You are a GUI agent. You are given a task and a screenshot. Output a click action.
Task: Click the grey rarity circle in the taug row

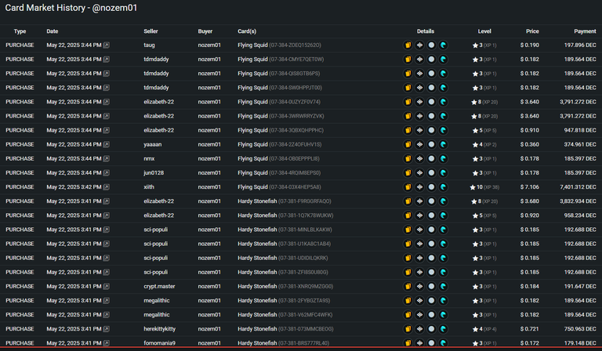point(432,45)
